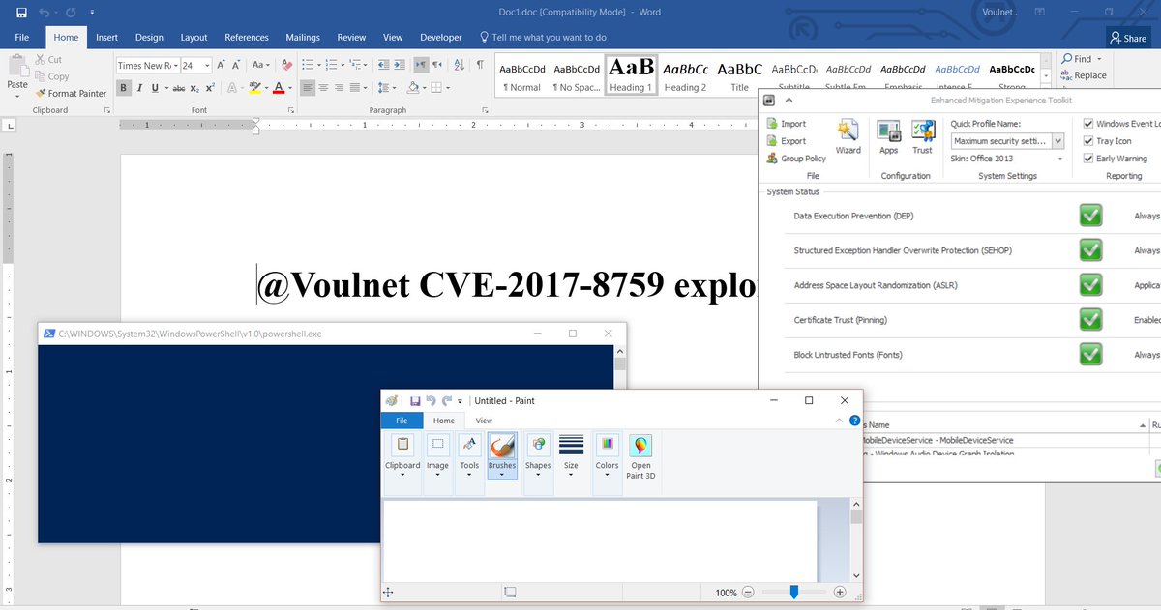Screen dimensions: 1161x610
Task: Enable the Tray Icon checkbox in EMET
Action: point(1087,140)
